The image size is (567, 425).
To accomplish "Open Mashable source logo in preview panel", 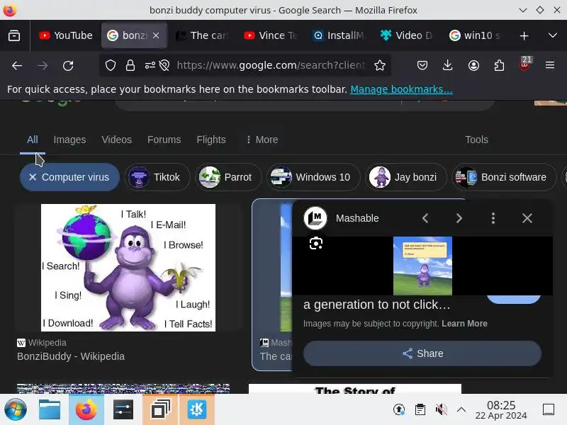I will (x=315, y=218).
